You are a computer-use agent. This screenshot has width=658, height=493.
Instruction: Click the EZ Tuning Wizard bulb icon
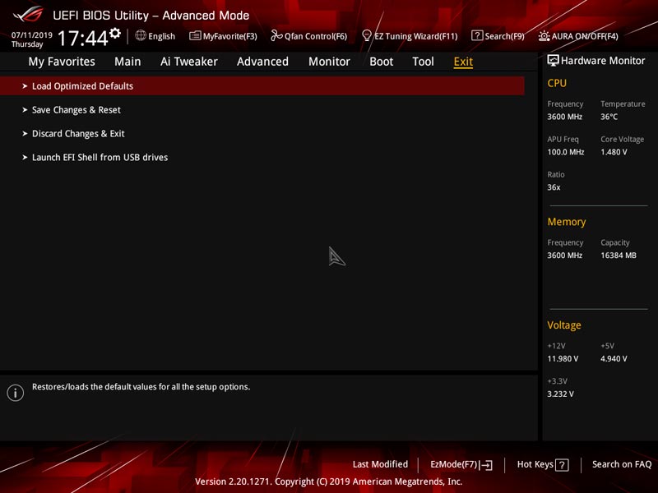coord(367,35)
